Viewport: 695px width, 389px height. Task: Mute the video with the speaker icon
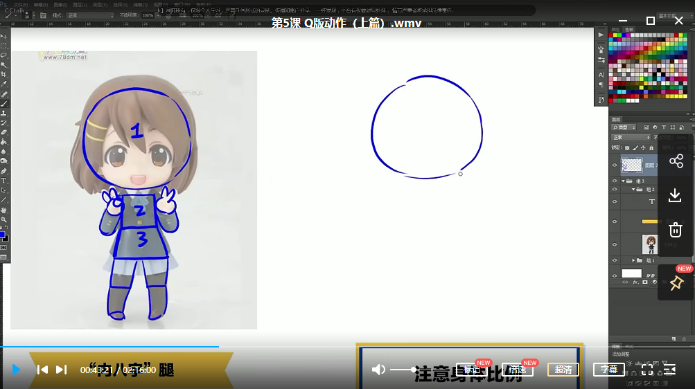[x=378, y=370]
